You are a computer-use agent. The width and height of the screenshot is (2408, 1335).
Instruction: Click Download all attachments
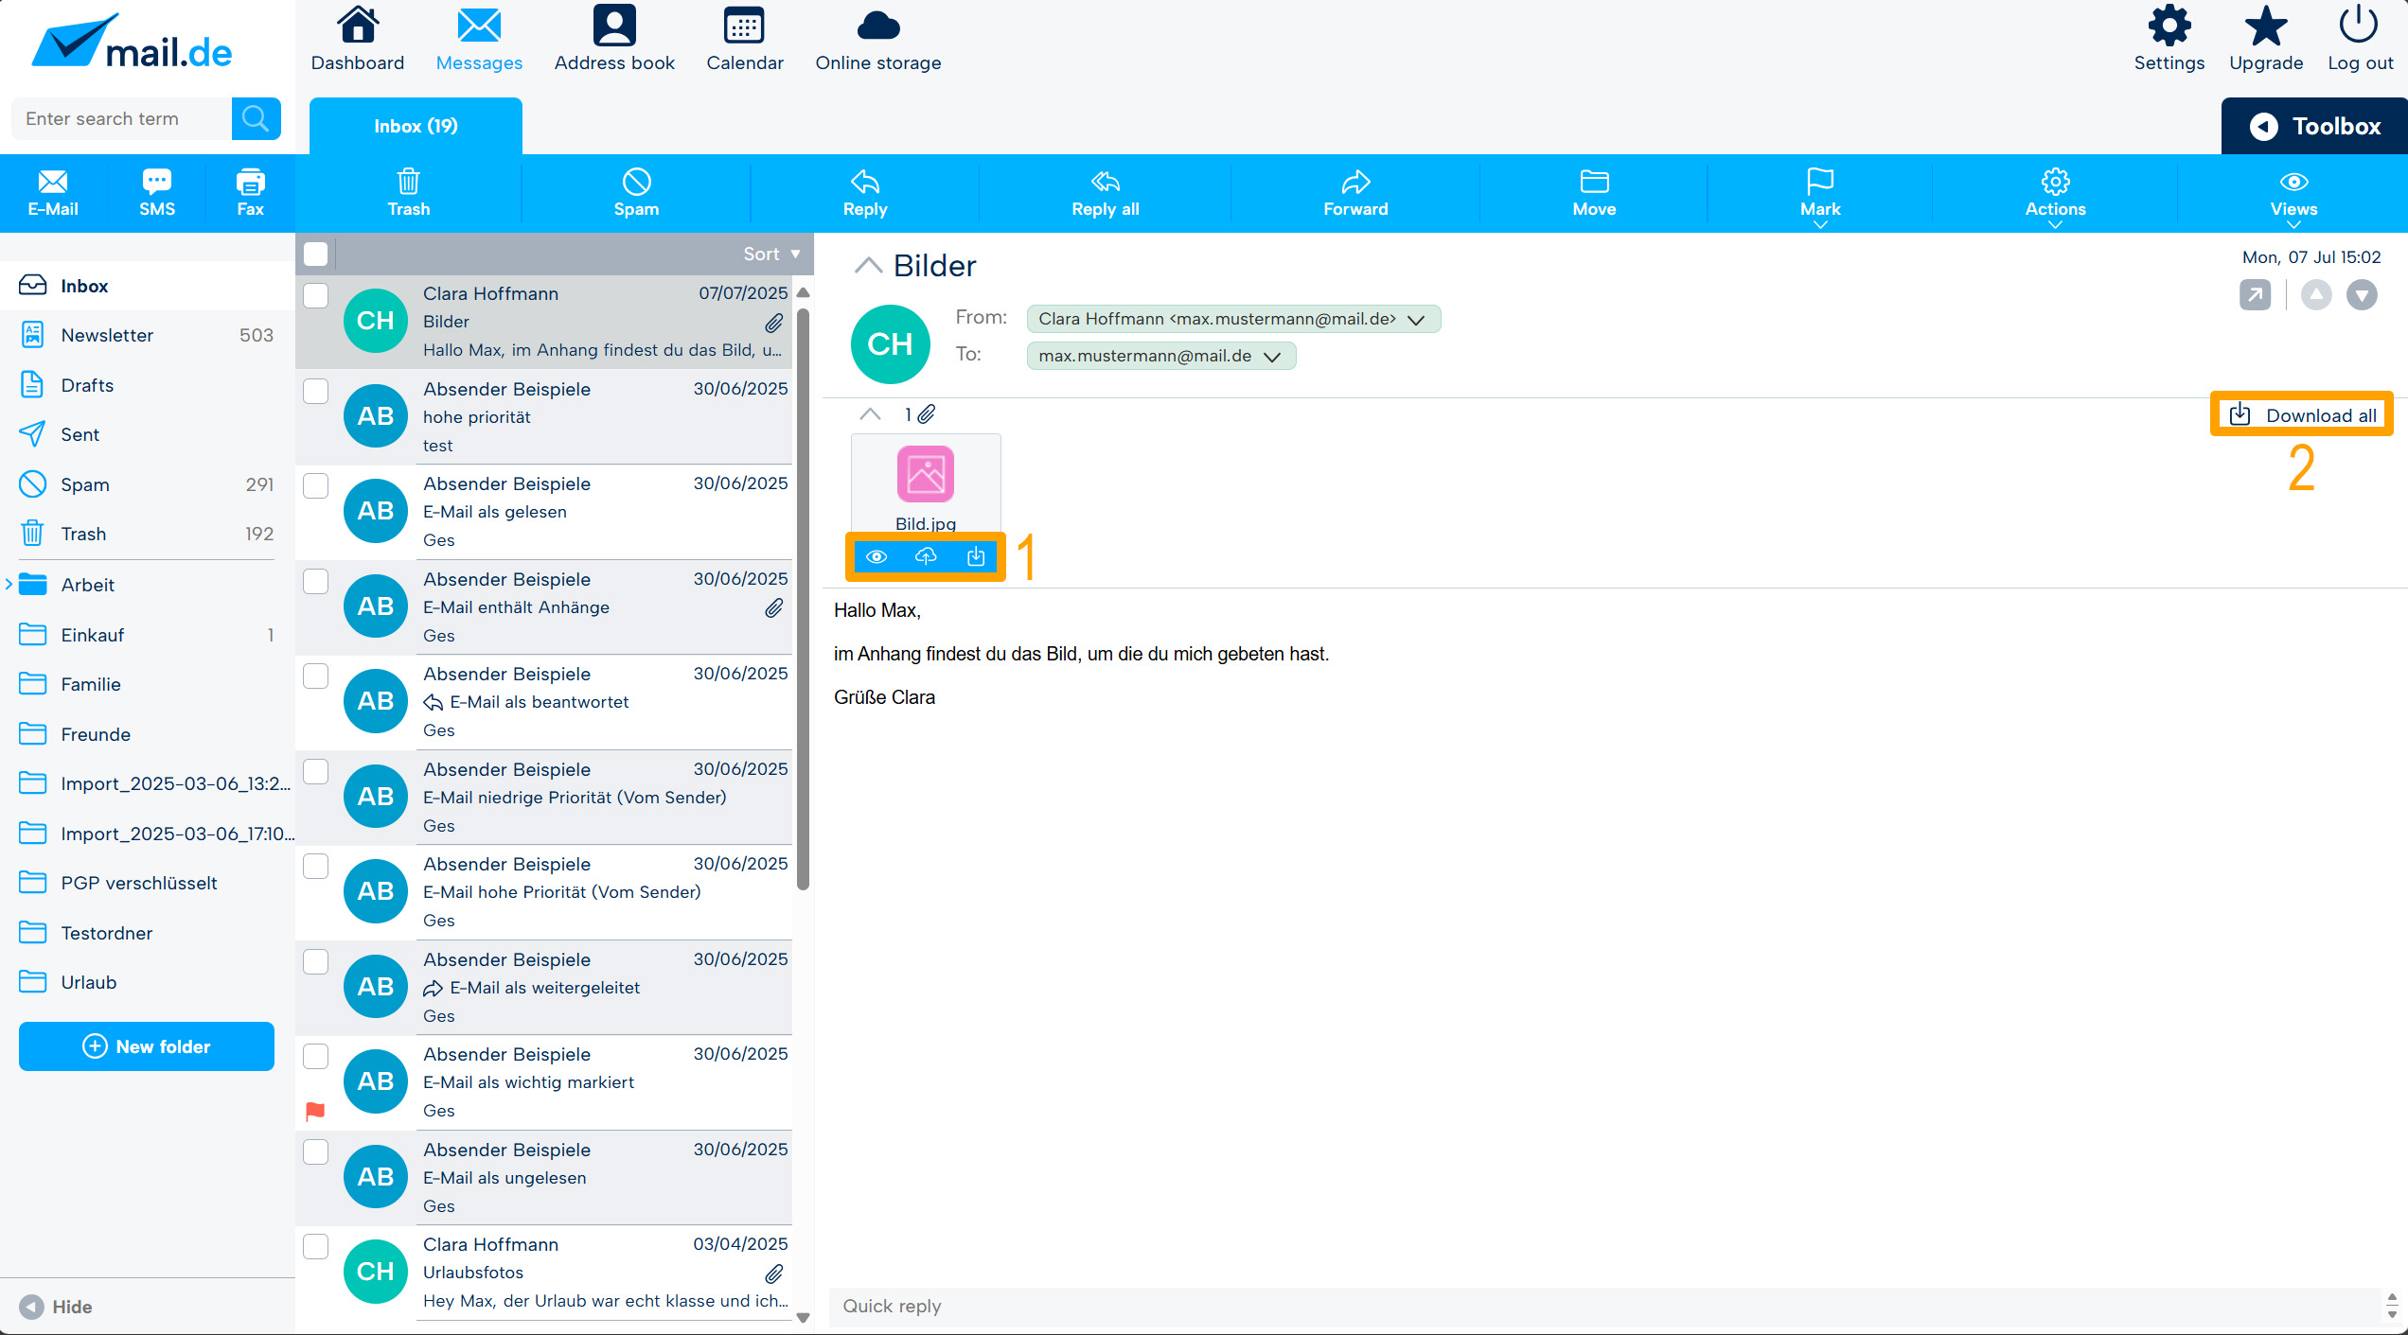pos(2302,415)
